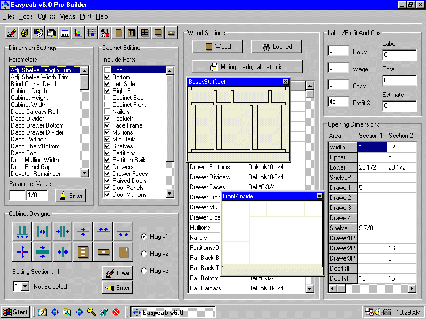Click the widen between stiles designer icon
The height and width of the screenshot is (319, 426).
(x=43, y=231)
